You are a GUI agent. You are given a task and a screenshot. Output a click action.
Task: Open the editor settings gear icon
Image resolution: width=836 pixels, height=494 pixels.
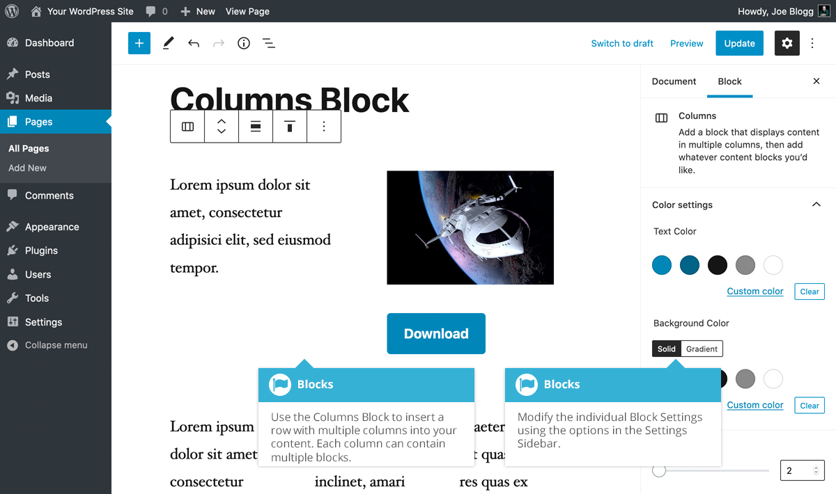pyautogui.click(x=787, y=43)
